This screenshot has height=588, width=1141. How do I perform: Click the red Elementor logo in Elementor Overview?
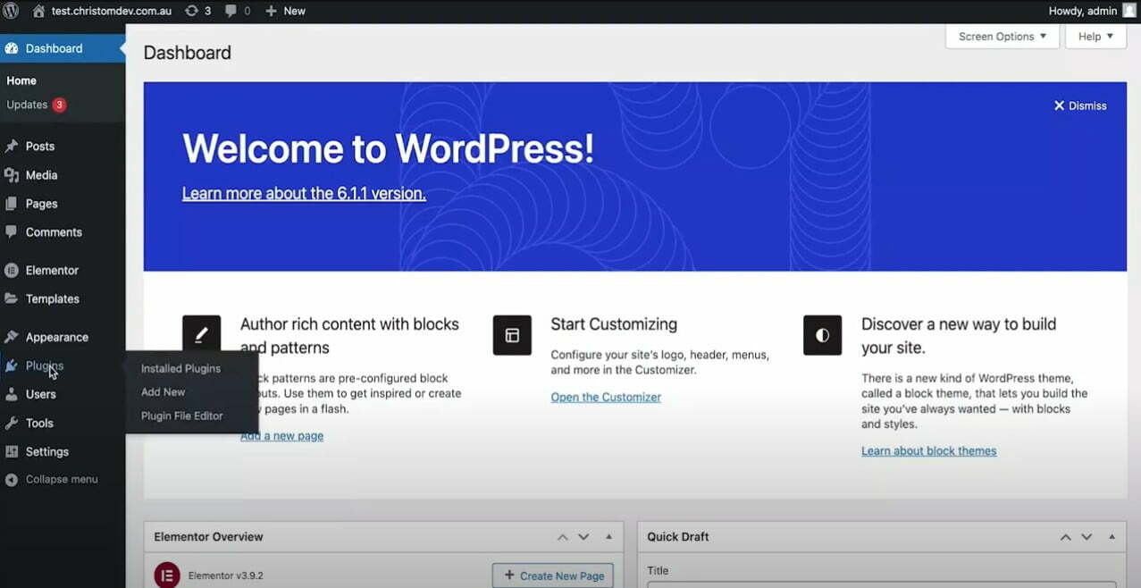[x=167, y=575]
